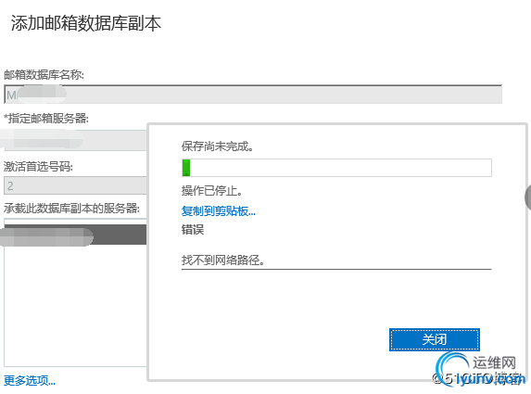Click the 错误 heading in dialog
Screen dimensions: 531x394
(x=193, y=230)
